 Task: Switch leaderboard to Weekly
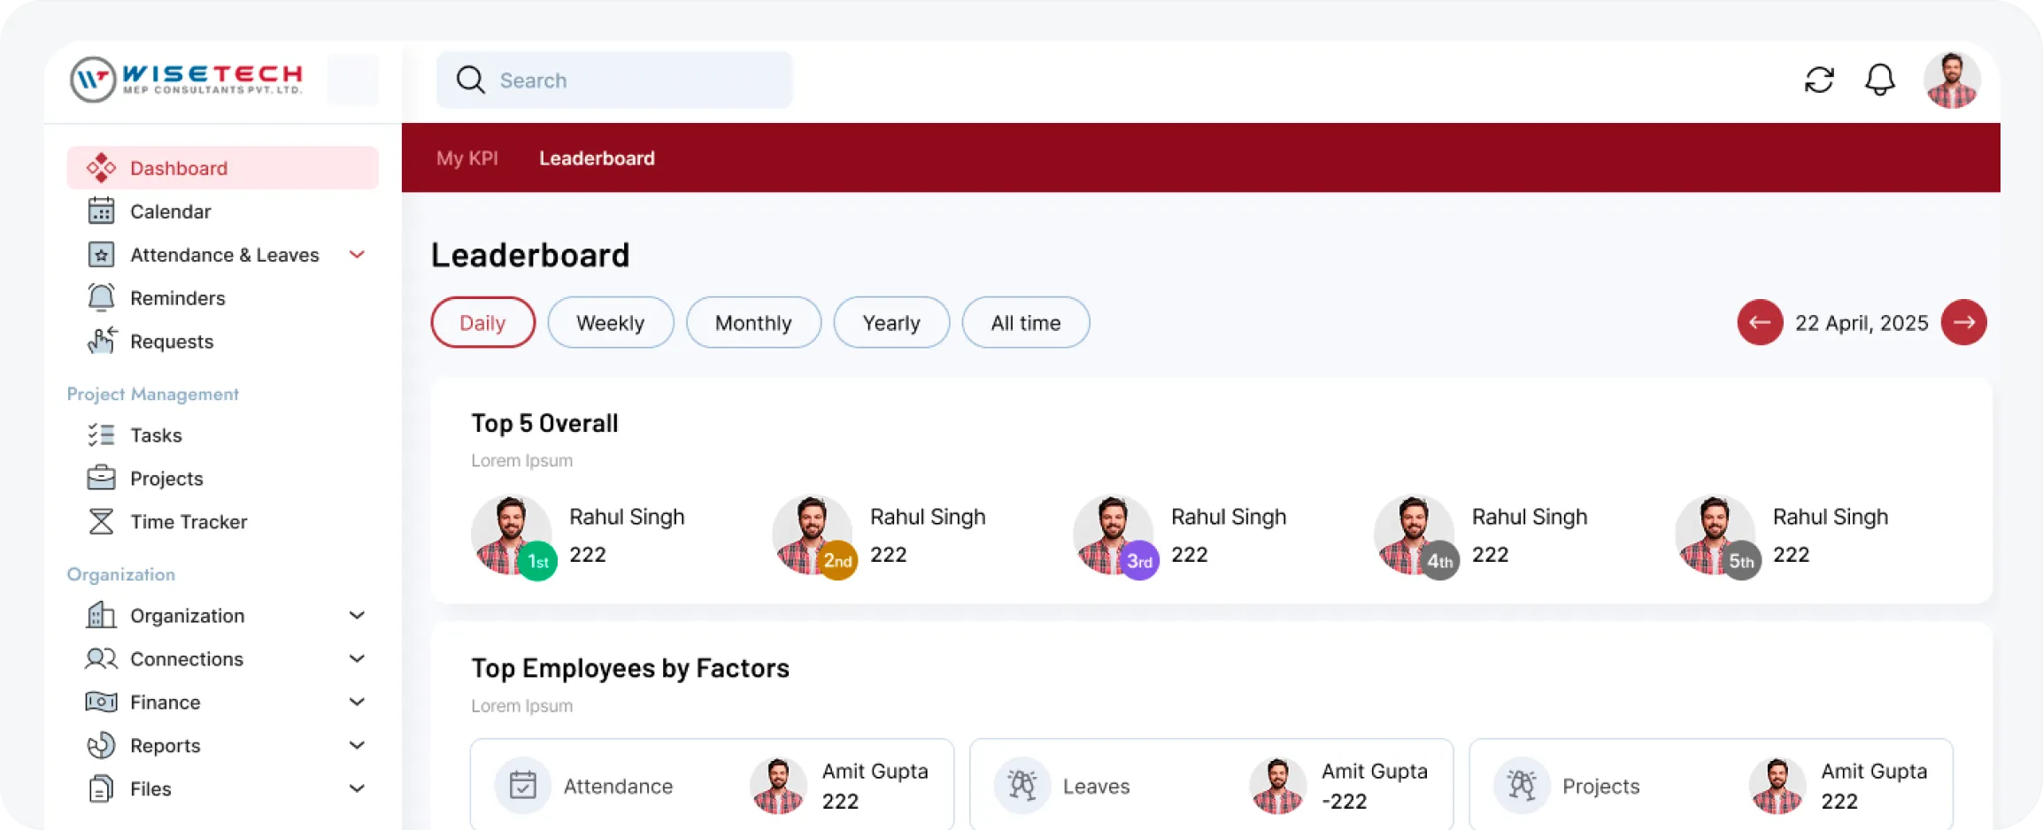(x=610, y=323)
